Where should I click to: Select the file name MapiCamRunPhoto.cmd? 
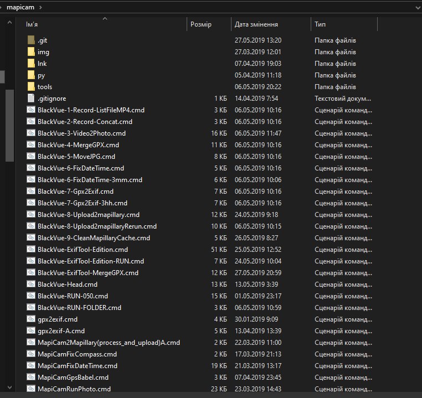pos(74,389)
